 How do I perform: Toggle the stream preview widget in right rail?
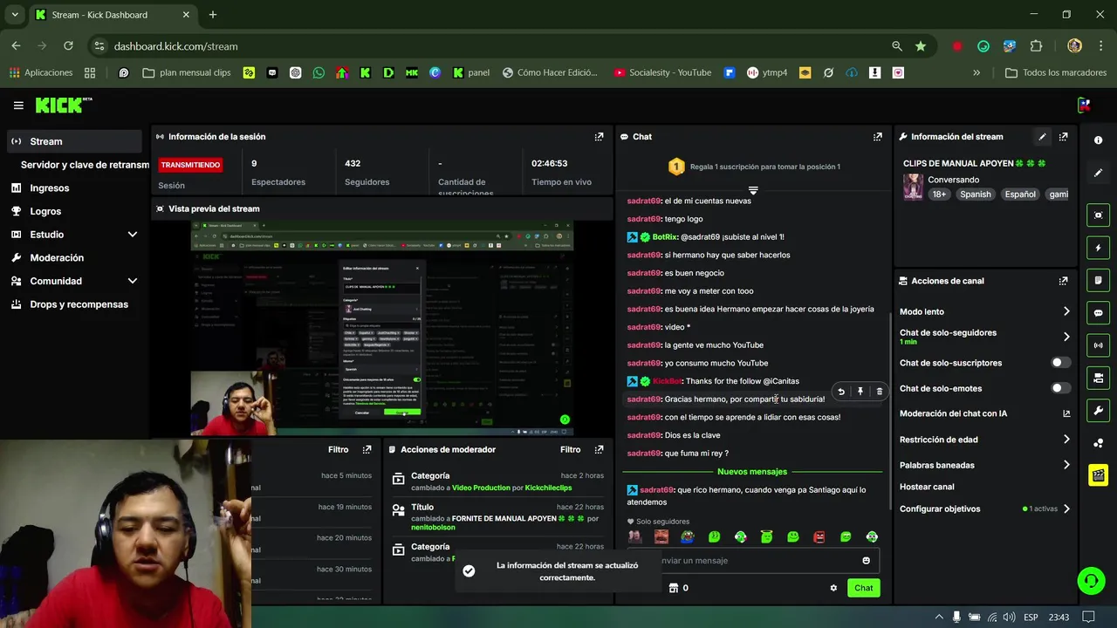point(1099,215)
